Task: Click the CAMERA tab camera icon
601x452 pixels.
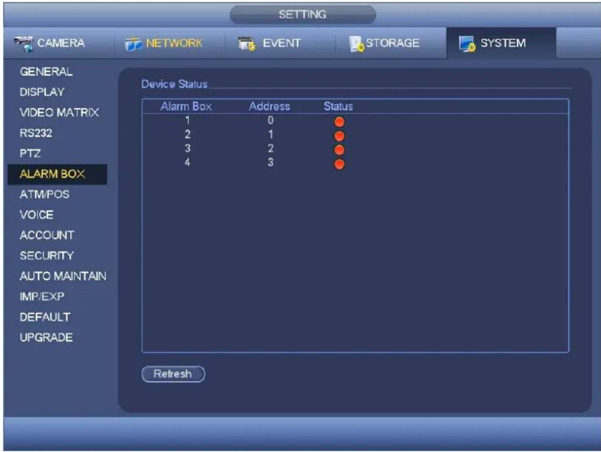Action: 23,44
